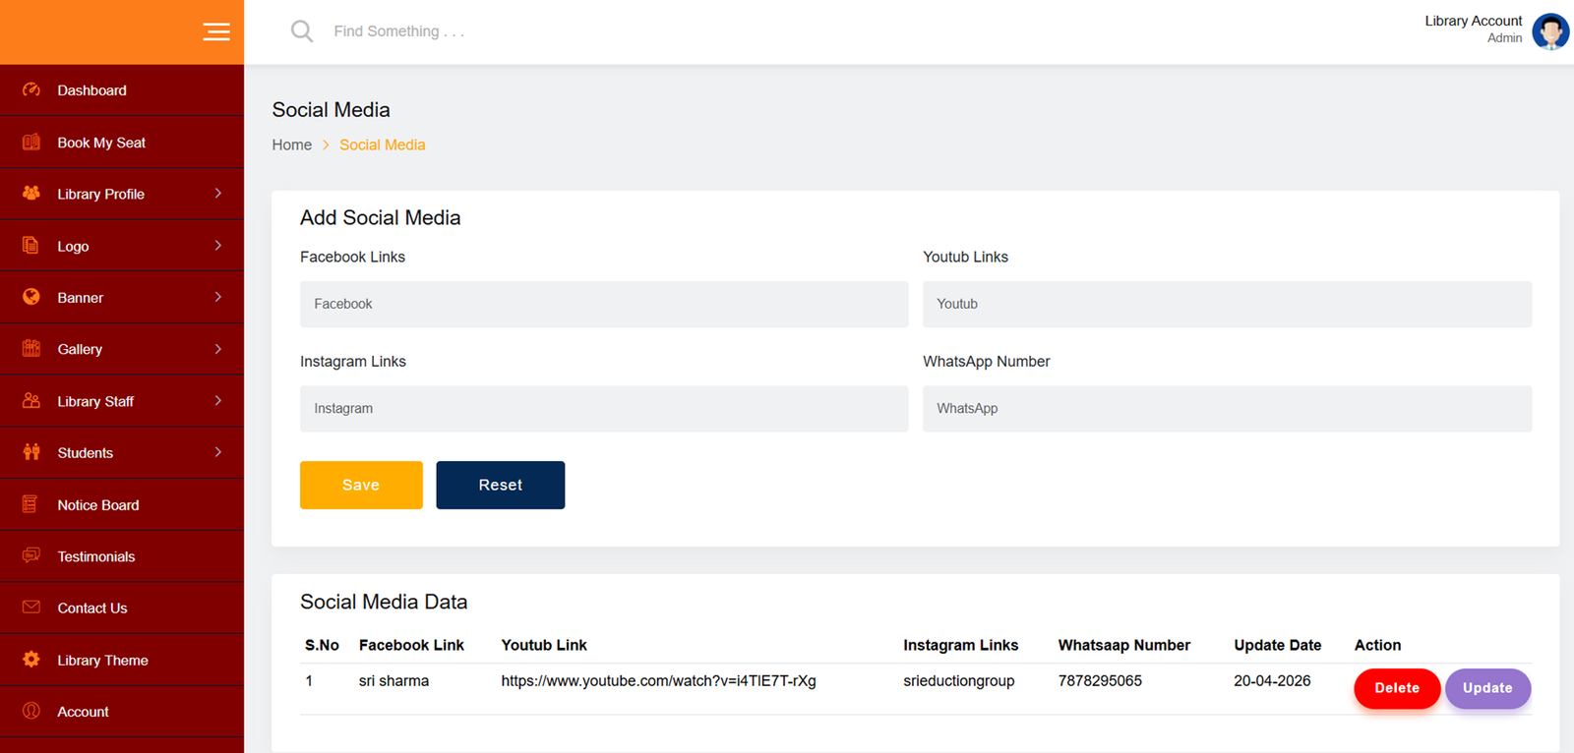Image resolution: width=1574 pixels, height=753 pixels.
Task: Focus the Instagram links input
Action: pos(604,408)
